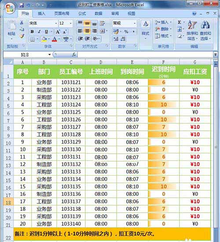Increase font size with the grow font icon
220x242 pixels.
point(58,32)
